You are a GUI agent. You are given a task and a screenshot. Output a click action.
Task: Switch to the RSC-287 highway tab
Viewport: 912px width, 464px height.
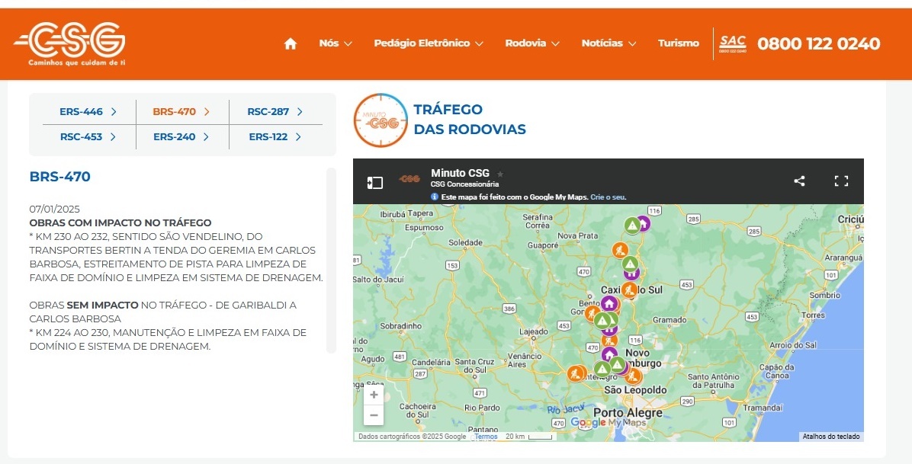pos(275,112)
